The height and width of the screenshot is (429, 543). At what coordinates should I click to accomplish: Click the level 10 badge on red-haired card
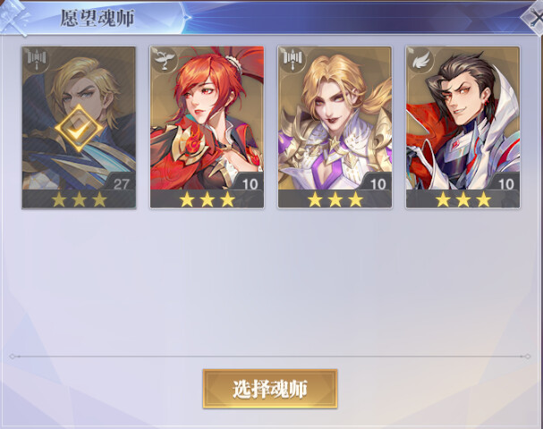tap(250, 184)
